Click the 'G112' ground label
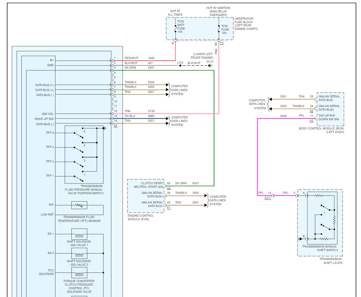 coord(210,62)
